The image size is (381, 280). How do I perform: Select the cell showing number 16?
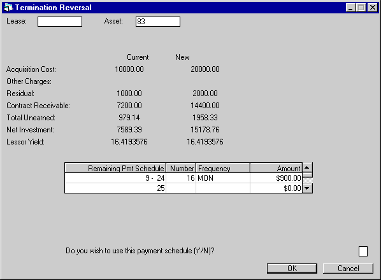(x=181, y=178)
